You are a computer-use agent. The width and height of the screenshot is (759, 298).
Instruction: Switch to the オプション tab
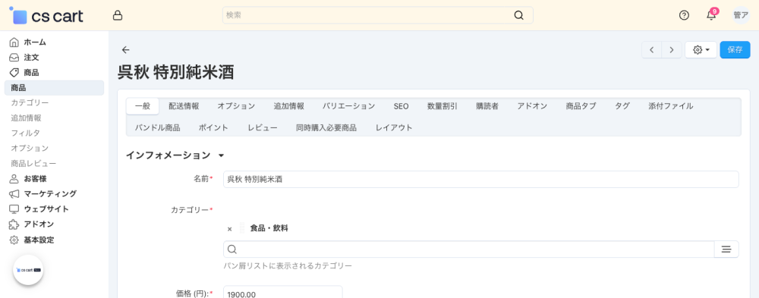[236, 106]
